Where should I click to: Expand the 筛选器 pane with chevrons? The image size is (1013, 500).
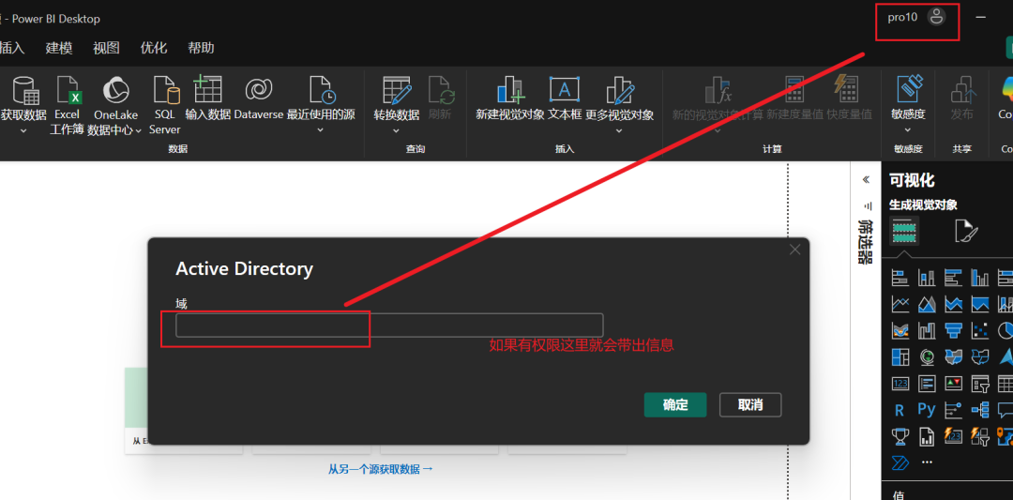pyautogui.click(x=866, y=180)
